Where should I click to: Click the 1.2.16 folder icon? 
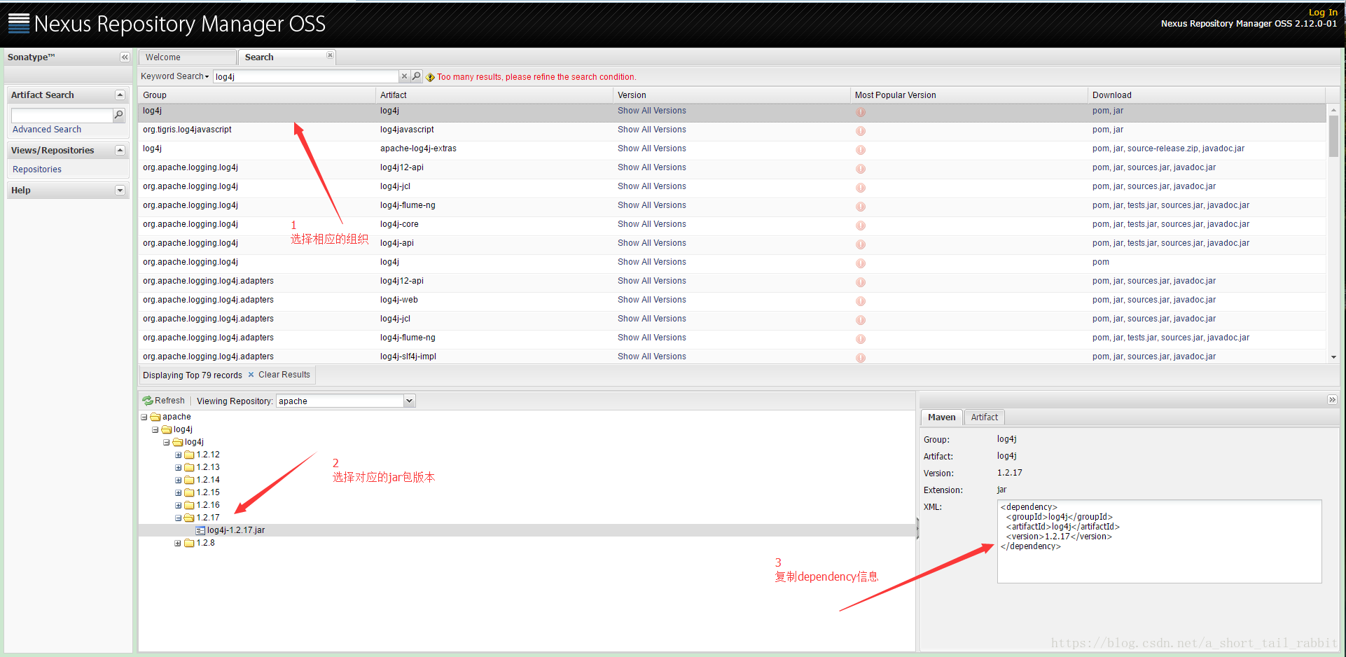[x=189, y=506]
